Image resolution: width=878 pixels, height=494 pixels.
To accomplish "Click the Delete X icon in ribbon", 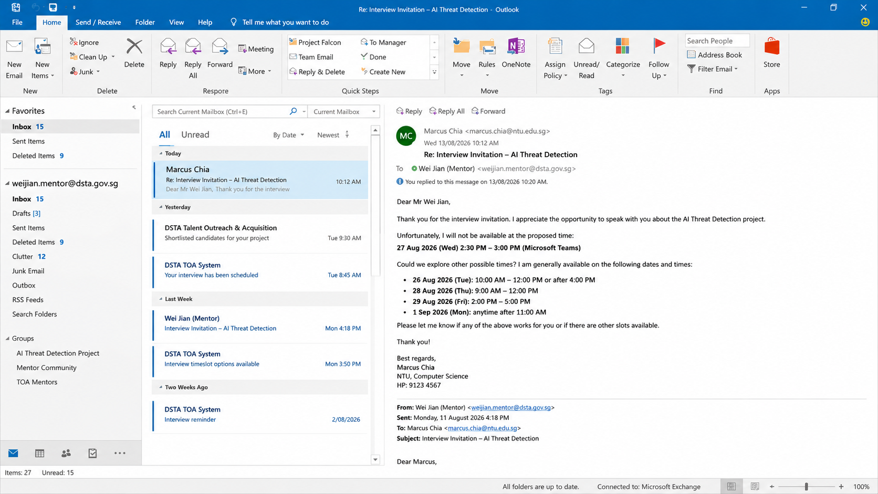I will pyautogui.click(x=134, y=47).
